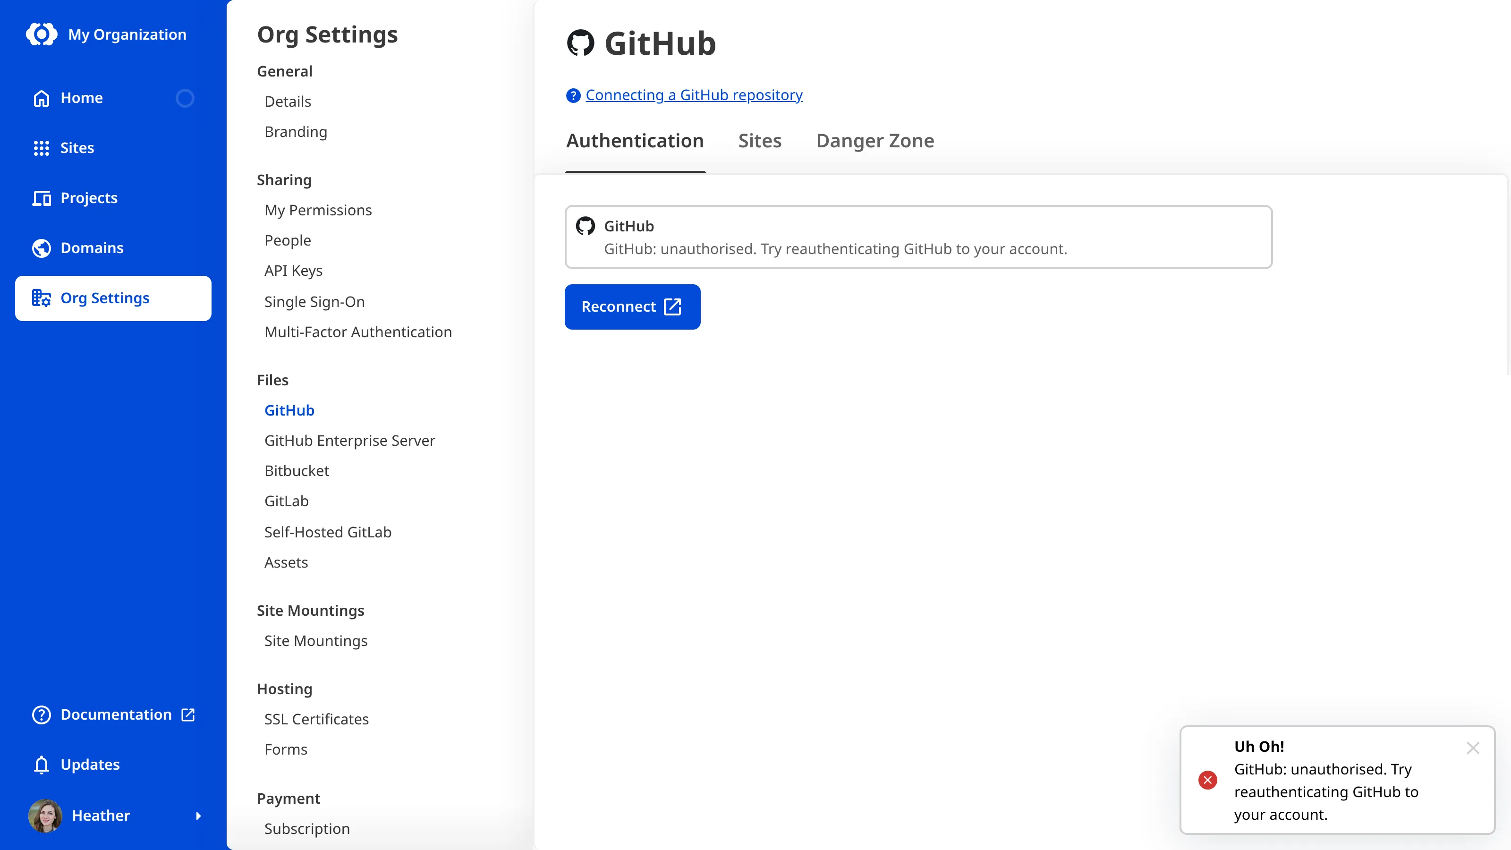Switch to the Authentication tab
Viewport: 1511px width, 850px height.
[635, 141]
